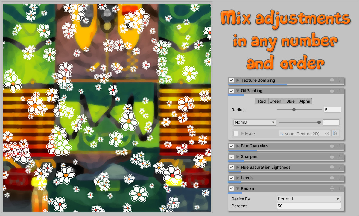
Task: Disable the Texture Bombing adjustment checkbox
Action: (232, 80)
